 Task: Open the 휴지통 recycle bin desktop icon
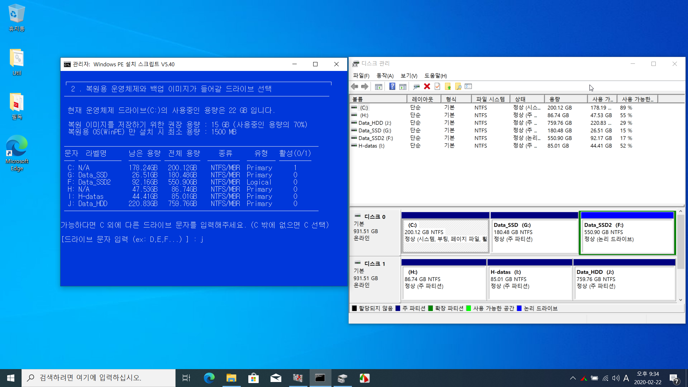point(16,18)
